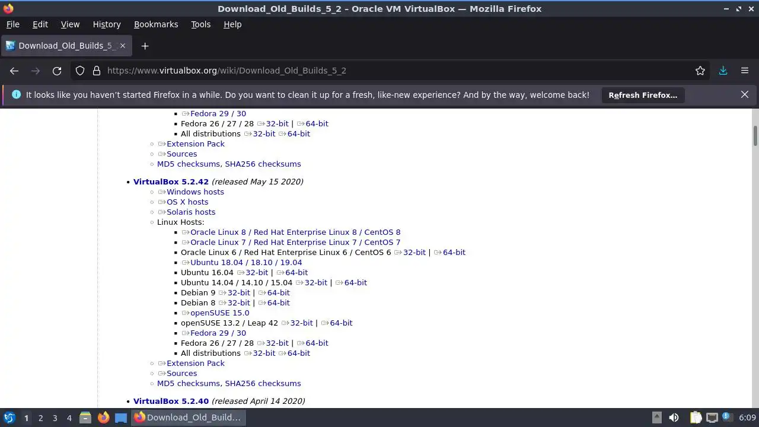Image resolution: width=759 pixels, height=427 pixels.
Task: Click the clock showing 6:09
Action: click(x=747, y=418)
